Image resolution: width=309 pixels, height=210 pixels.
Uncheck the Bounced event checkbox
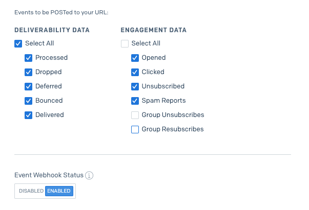point(29,101)
